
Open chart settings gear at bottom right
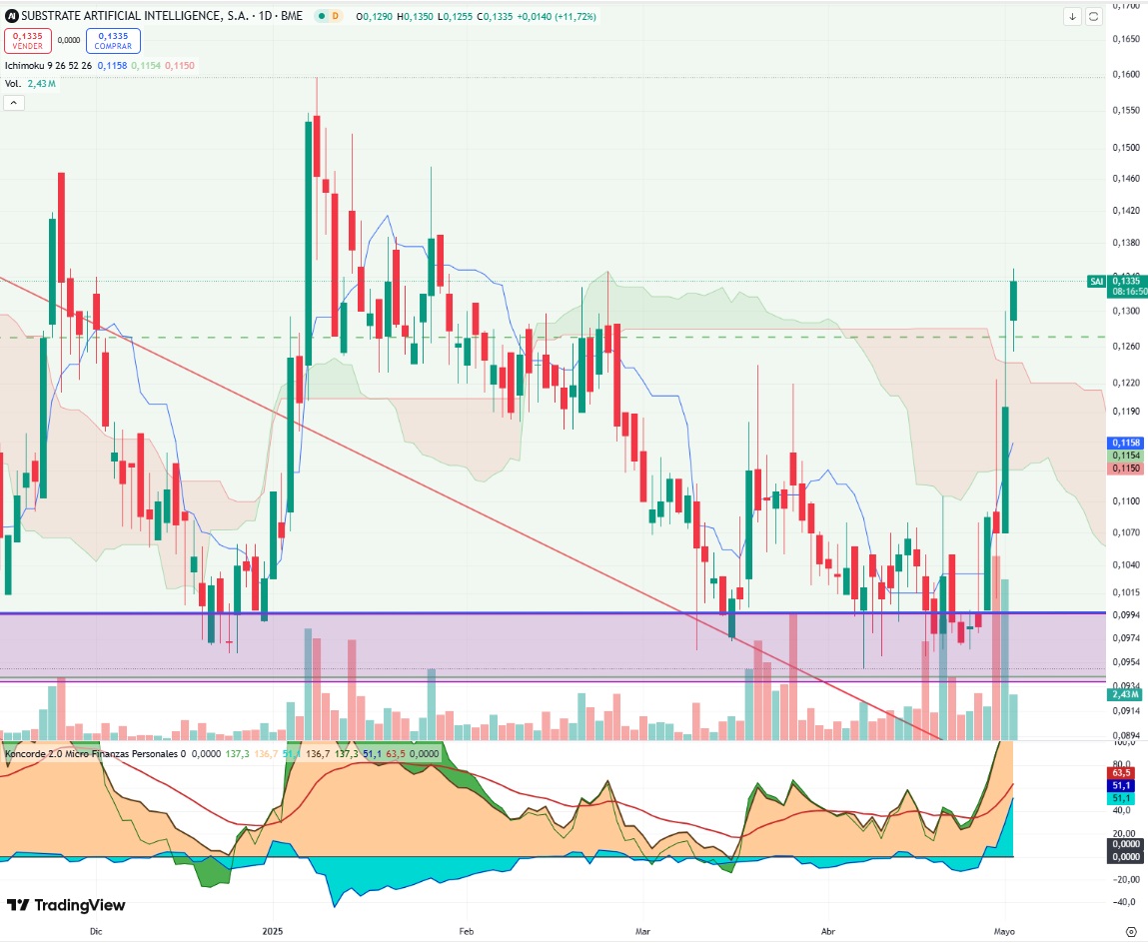click(1130, 932)
